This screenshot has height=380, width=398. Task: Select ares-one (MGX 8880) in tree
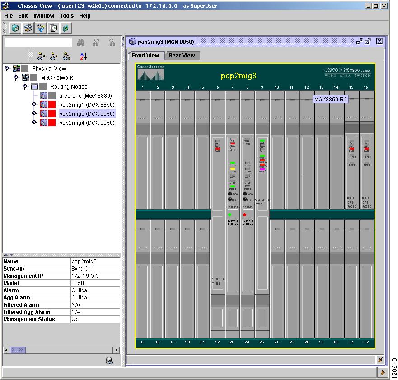(x=85, y=96)
